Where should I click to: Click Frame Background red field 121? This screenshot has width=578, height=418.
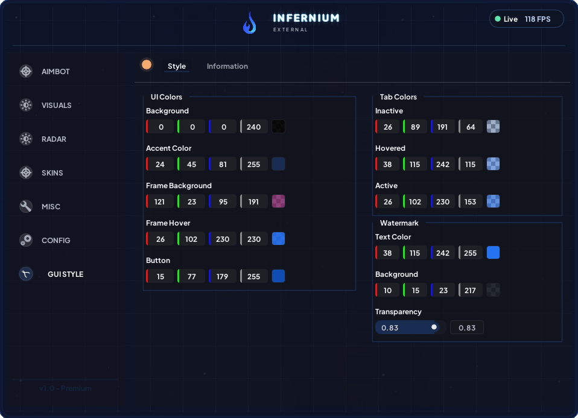(x=160, y=201)
